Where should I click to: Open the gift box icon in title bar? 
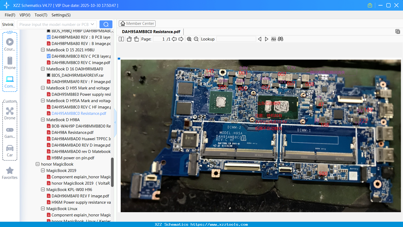pyautogui.click(x=370, y=5)
